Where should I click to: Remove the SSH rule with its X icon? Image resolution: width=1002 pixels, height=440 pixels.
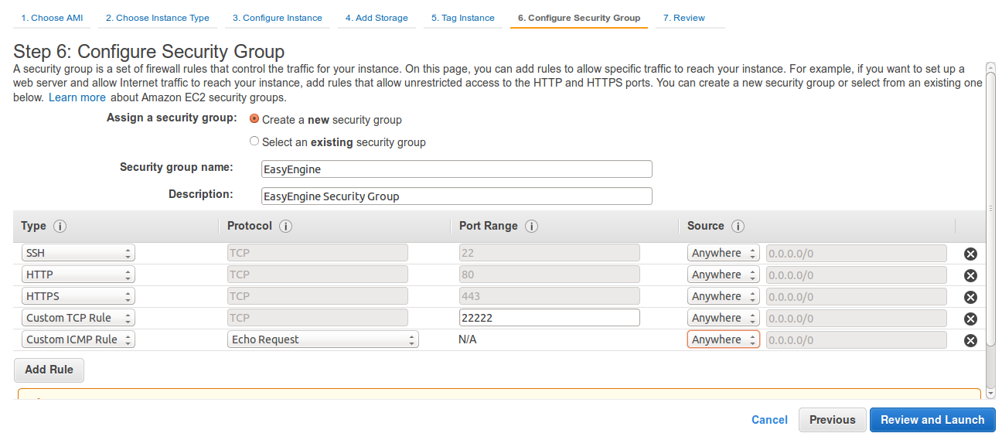point(970,254)
